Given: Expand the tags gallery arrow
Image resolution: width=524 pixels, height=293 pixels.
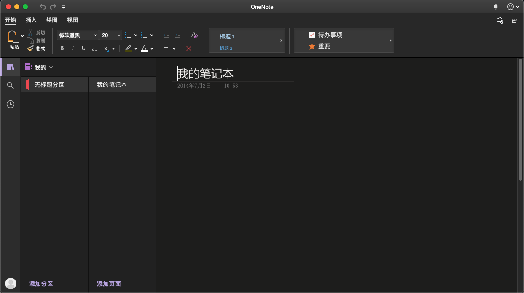Looking at the screenshot, I should 390,40.
